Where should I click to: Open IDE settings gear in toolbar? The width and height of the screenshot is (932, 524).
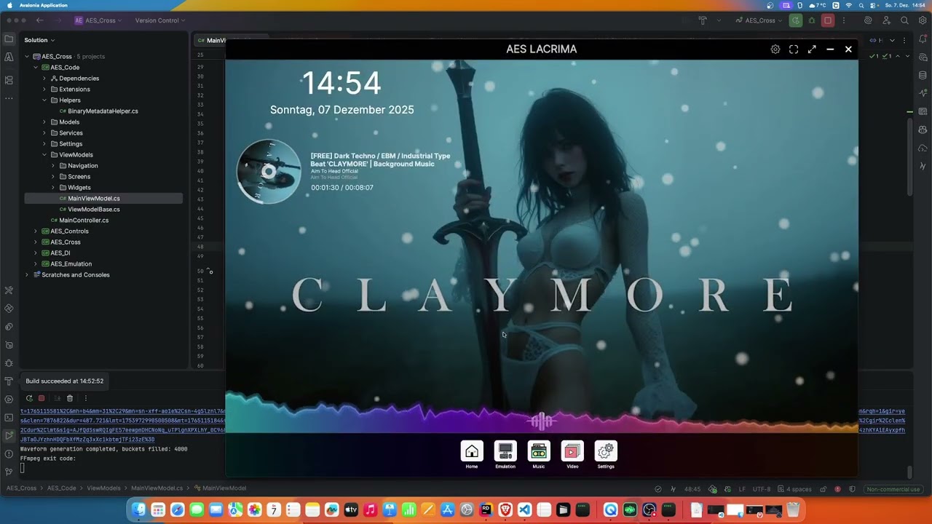[923, 20]
